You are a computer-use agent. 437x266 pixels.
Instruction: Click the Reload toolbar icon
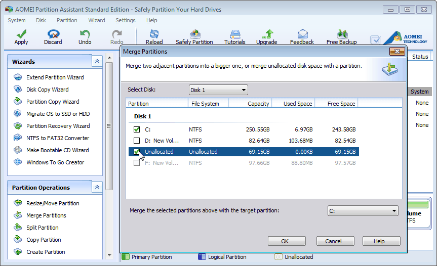point(154,37)
